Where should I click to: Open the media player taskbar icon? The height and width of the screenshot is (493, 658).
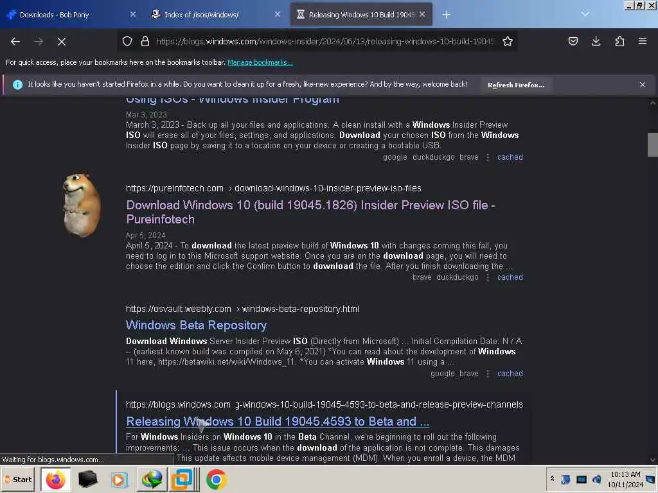point(119,480)
